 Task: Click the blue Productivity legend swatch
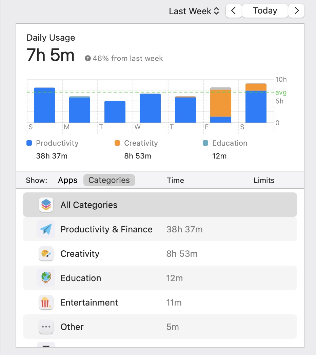click(29, 143)
